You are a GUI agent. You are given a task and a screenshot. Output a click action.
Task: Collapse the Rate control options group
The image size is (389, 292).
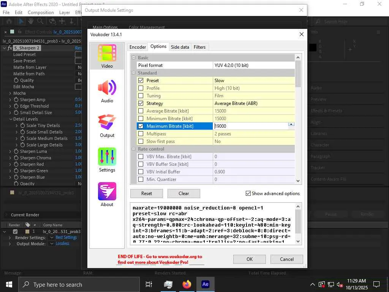pyautogui.click(x=134, y=149)
